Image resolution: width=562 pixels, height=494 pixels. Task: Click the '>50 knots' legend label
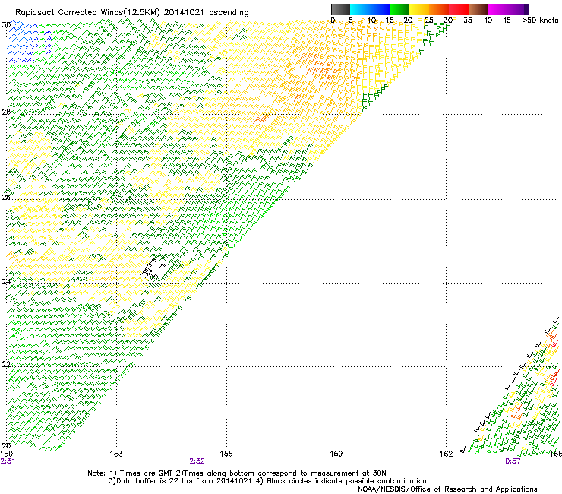(x=540, y=21)
